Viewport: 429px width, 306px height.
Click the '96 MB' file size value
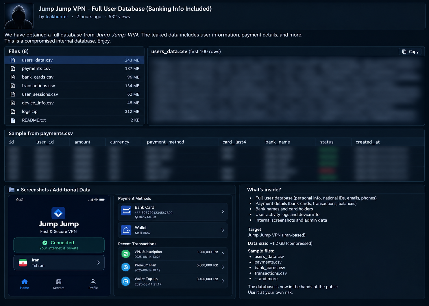coord(133,77)
